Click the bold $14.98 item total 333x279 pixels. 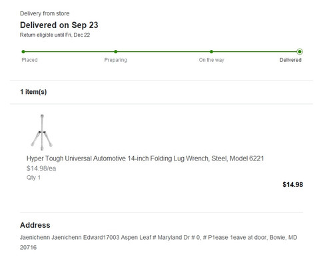point(292,184)
